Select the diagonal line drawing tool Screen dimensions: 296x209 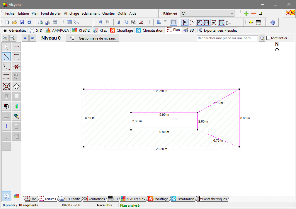click(x=6, y=57)
